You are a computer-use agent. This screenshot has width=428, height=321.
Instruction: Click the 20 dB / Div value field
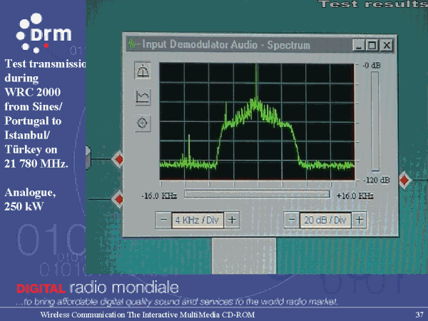pos(325,220)
